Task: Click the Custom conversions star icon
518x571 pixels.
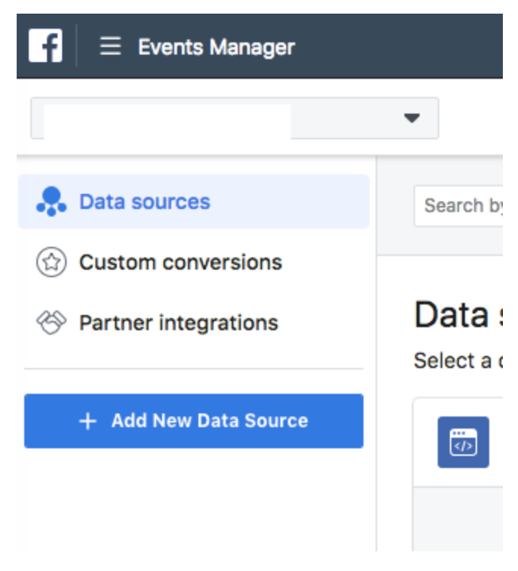Action: [51, 262]
